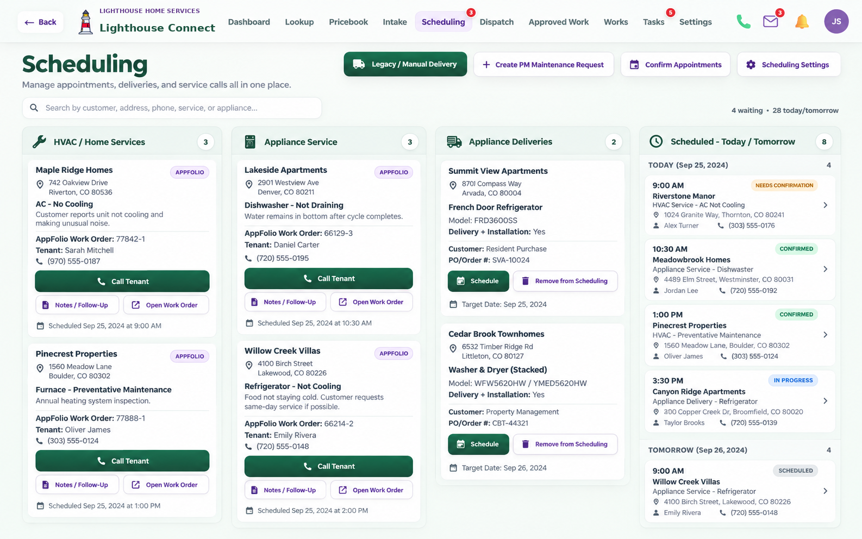This screenshot has height=539, width=862.
Task: Create a PM Maintenance Request
Action: click(544, 65)
